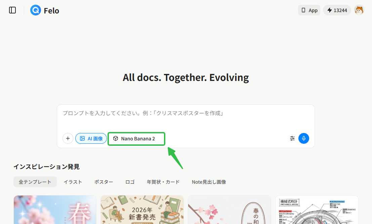
Task: Click the prompt input field
Action: 186,114
